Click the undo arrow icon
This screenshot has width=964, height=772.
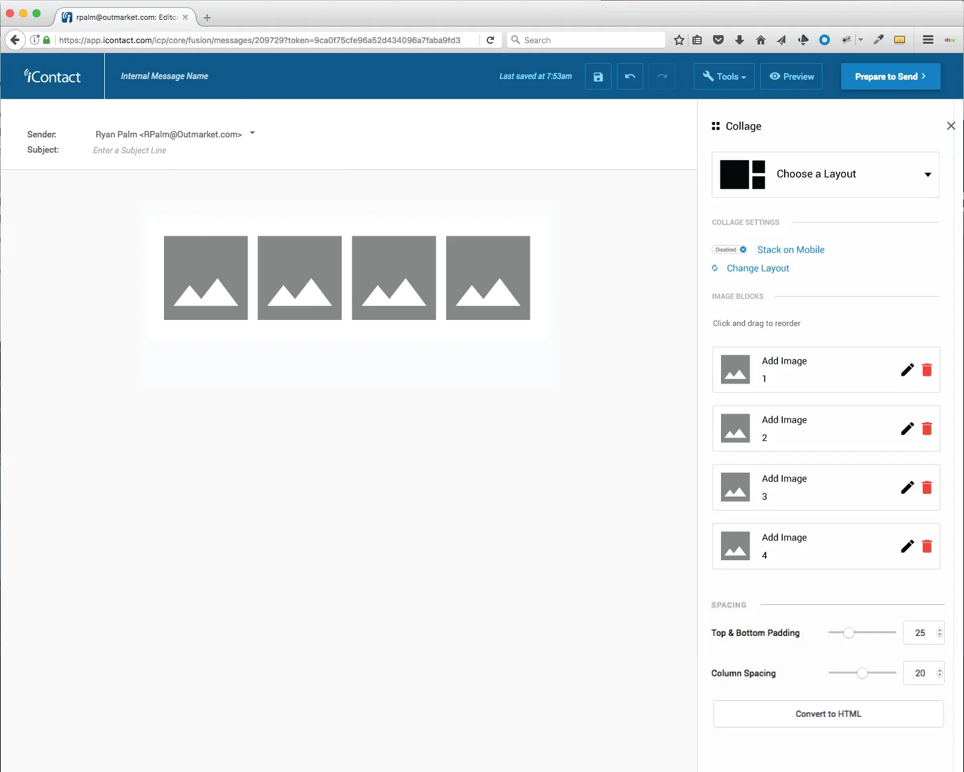click(630, 76)
